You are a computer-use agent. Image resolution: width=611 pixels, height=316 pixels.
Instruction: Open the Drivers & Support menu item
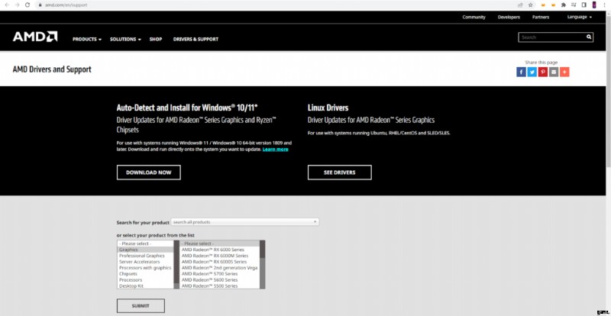(x=196, y=39)
